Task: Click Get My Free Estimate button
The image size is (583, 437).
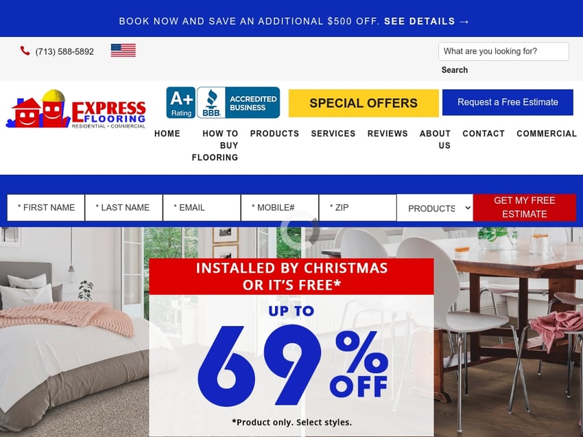Action: click(x=524, y=208)
